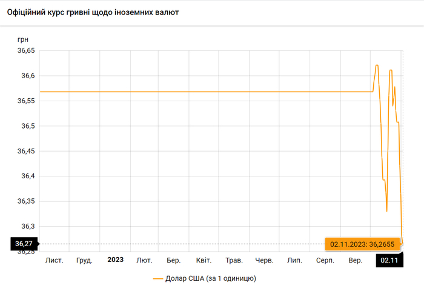
Task: Click the Трав. month axis label
Action: point(234,260)
